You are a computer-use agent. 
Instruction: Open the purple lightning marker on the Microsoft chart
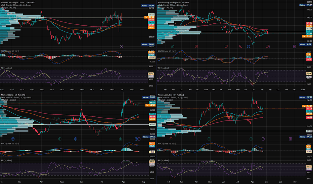139,139
